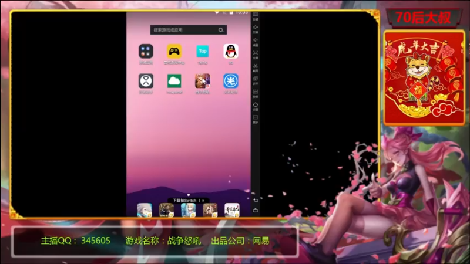The image size is (470, 264).
Task: Click the more options sidebar icon
Action: coord(256,119)
